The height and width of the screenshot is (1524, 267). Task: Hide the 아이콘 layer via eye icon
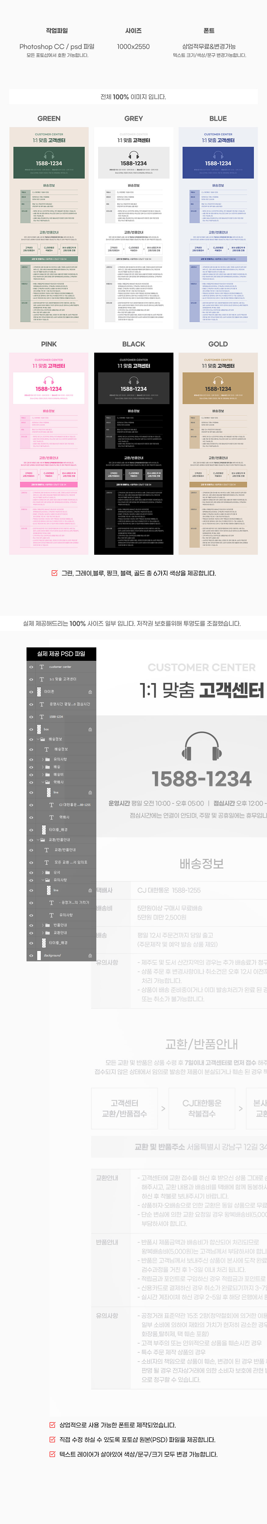(31, 692)
